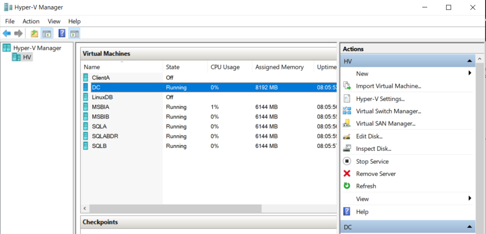Click the Up One Level folder icon
486x234 pixels.
pos(34,34)
